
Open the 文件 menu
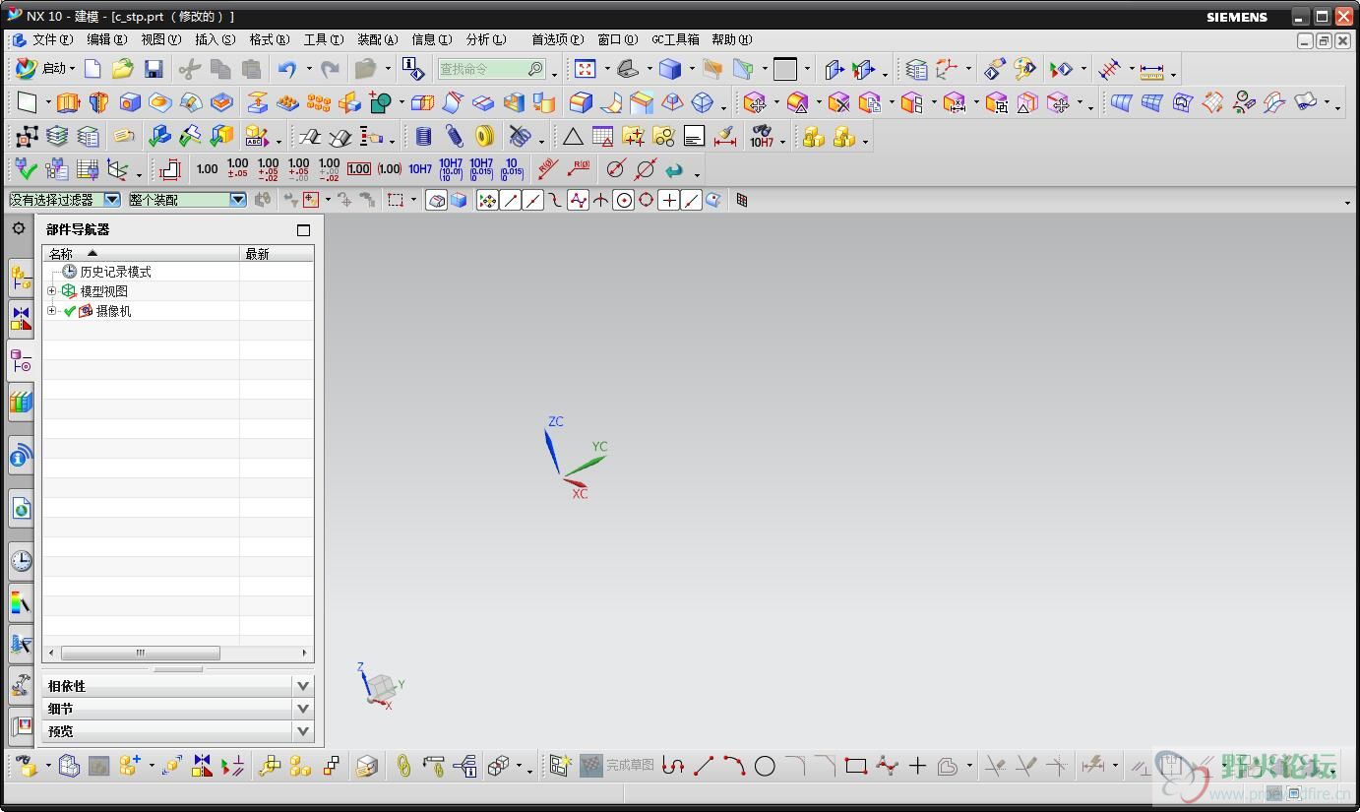(x=52, y=40)
